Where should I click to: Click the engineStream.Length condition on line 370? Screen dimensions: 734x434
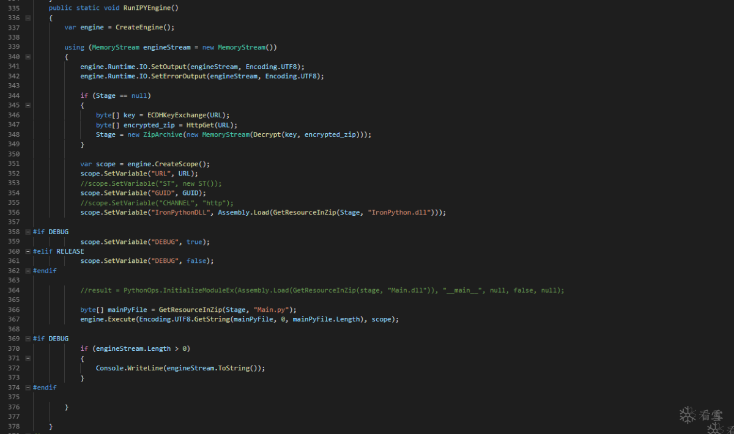point(133,348)
